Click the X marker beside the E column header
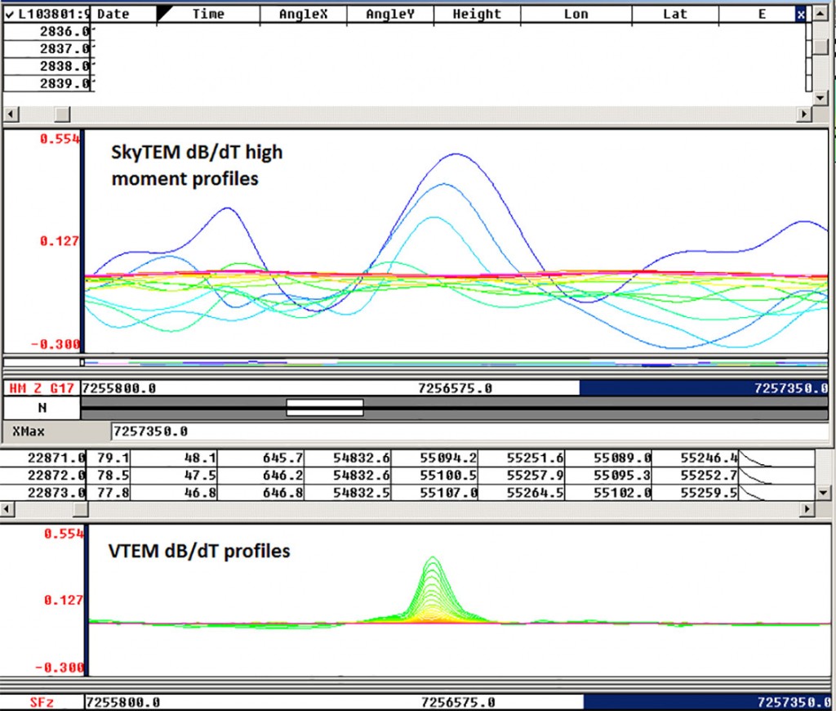The height and width of the screenshot is (711, 836). (800, 14)
